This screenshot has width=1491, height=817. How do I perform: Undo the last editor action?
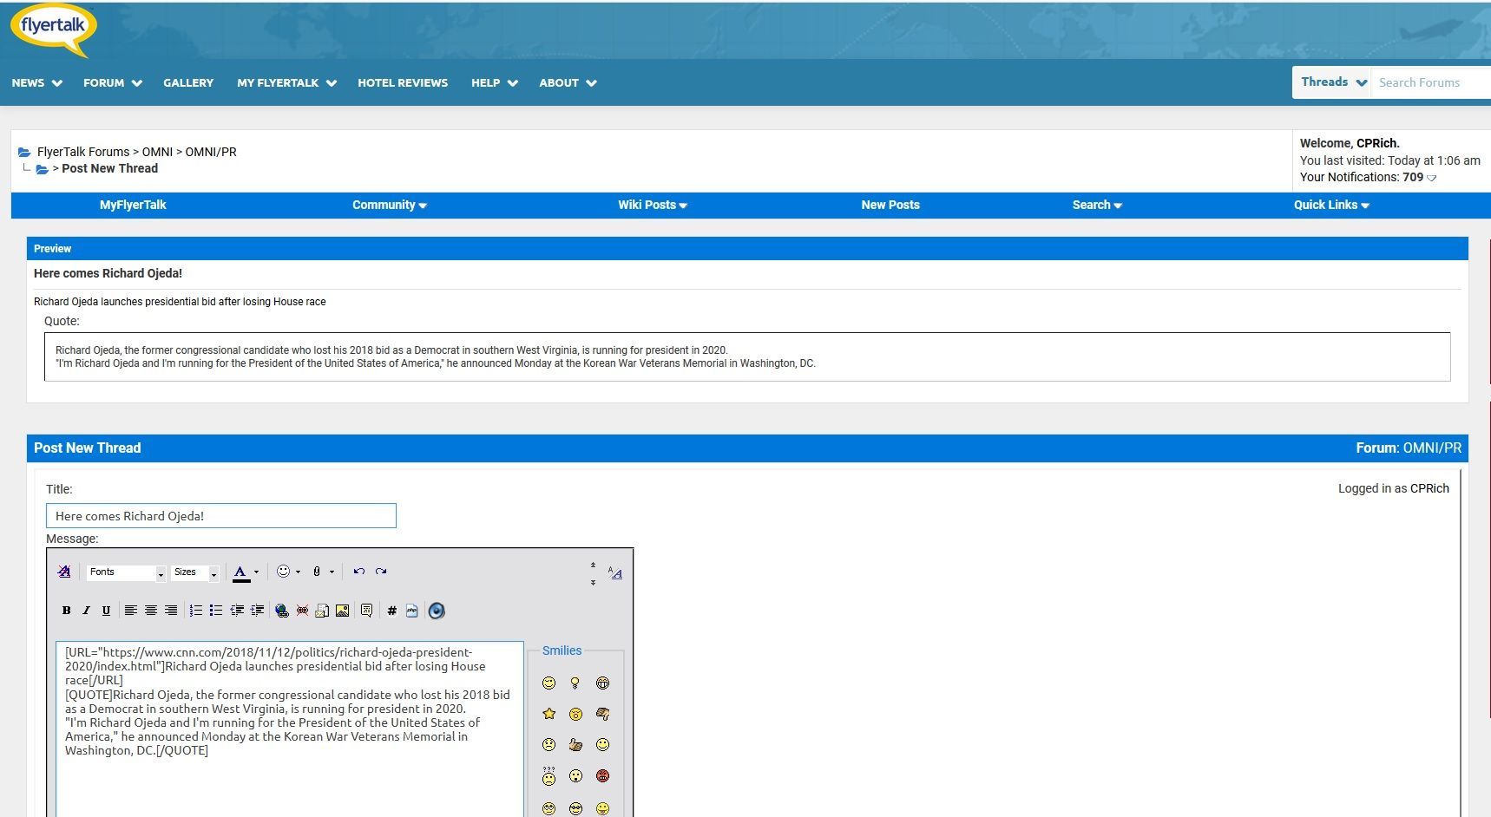(358, 572)
